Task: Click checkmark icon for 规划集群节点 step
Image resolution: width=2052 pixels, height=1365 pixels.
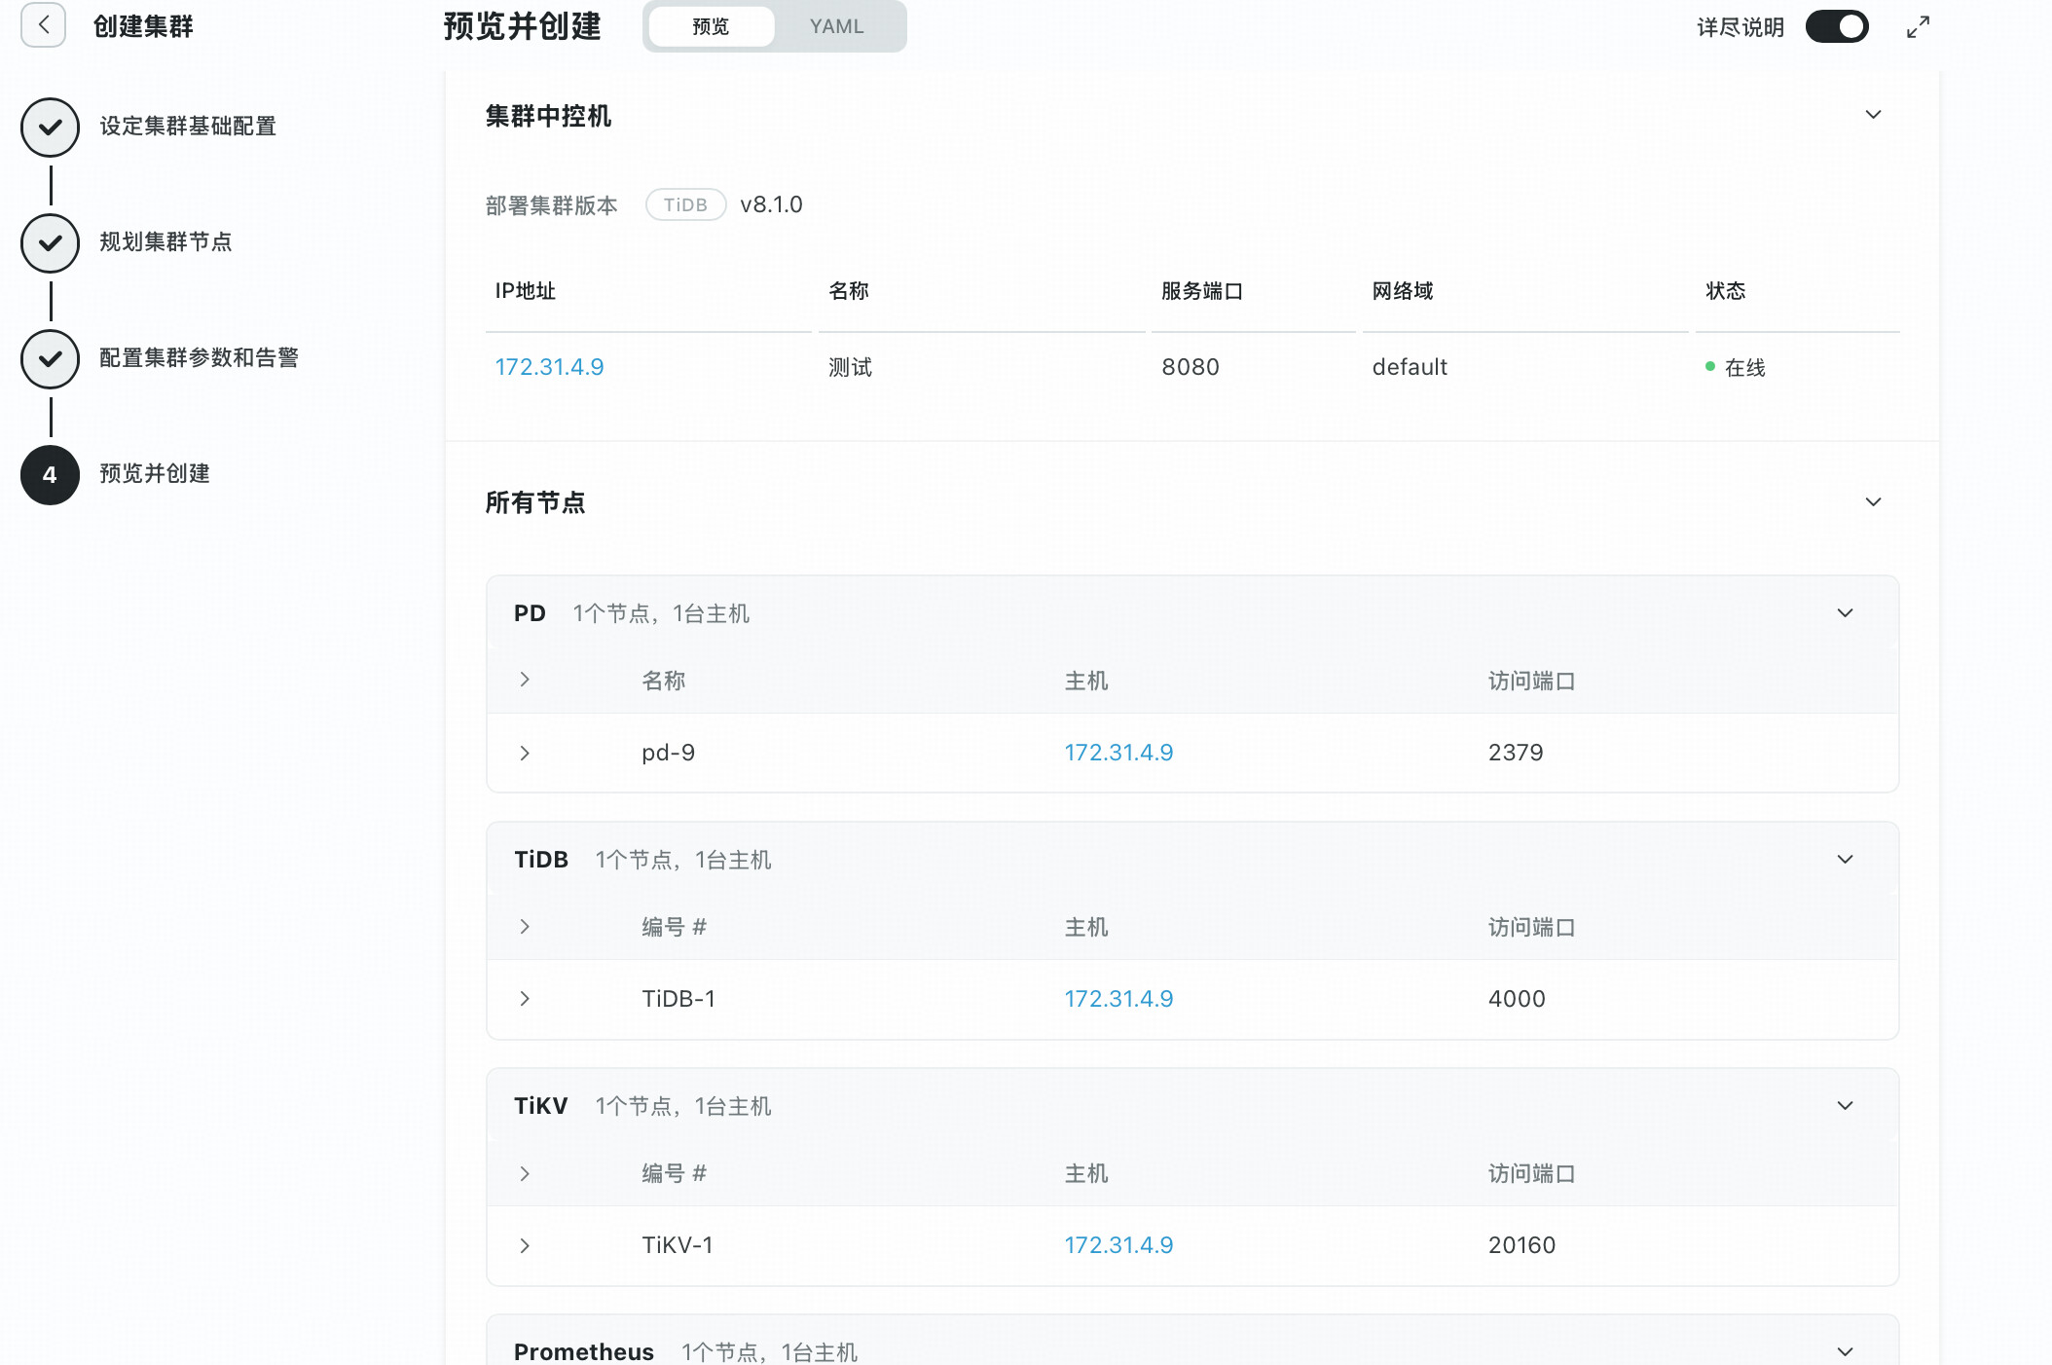Action: coord(50,243)
